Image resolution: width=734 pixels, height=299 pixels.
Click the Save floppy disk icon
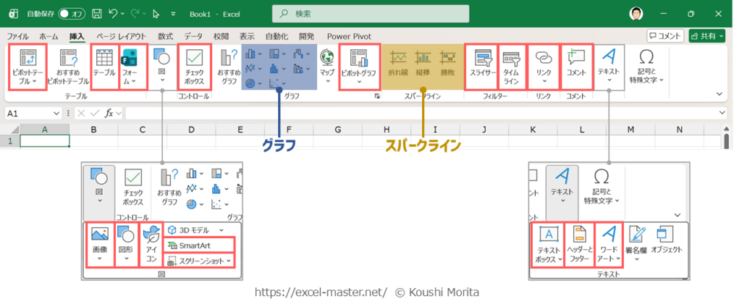[x=97, y=14]
